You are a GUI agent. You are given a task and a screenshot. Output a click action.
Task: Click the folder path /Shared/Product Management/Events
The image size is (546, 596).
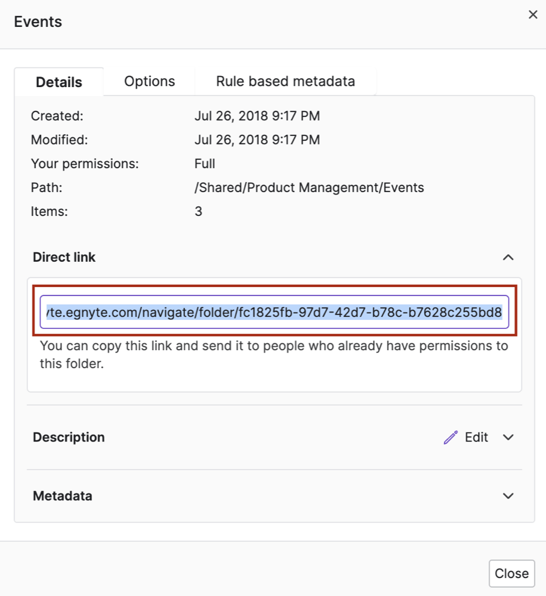[309, 187]
